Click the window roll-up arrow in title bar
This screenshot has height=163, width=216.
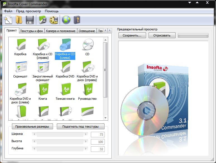click(197, 3)
